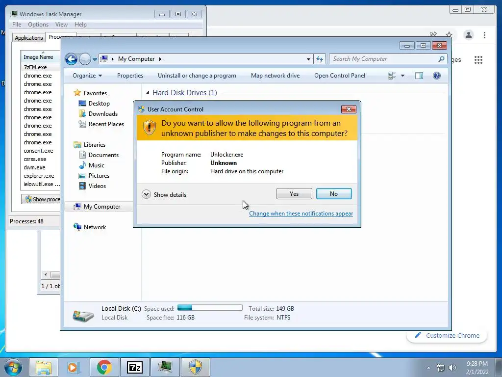Go back with Explorer back arrow
The image size is (502, 377).
[71, 59]
